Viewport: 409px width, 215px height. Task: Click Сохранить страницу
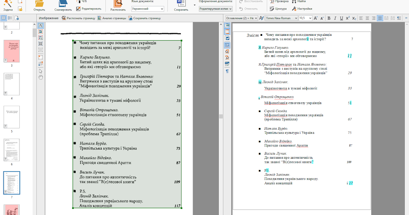coord(145,18)
